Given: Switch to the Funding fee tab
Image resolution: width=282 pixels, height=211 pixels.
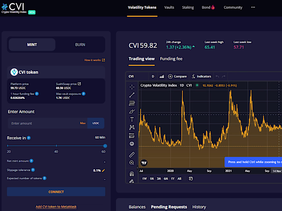Looking at the screenshot, I should tap(171, 59).
